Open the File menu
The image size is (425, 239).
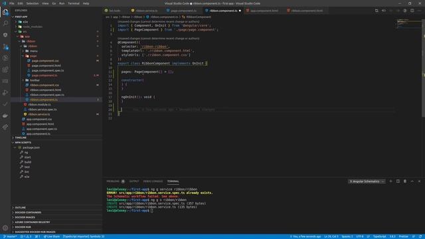pyautogui.click(x=12, y=3)
